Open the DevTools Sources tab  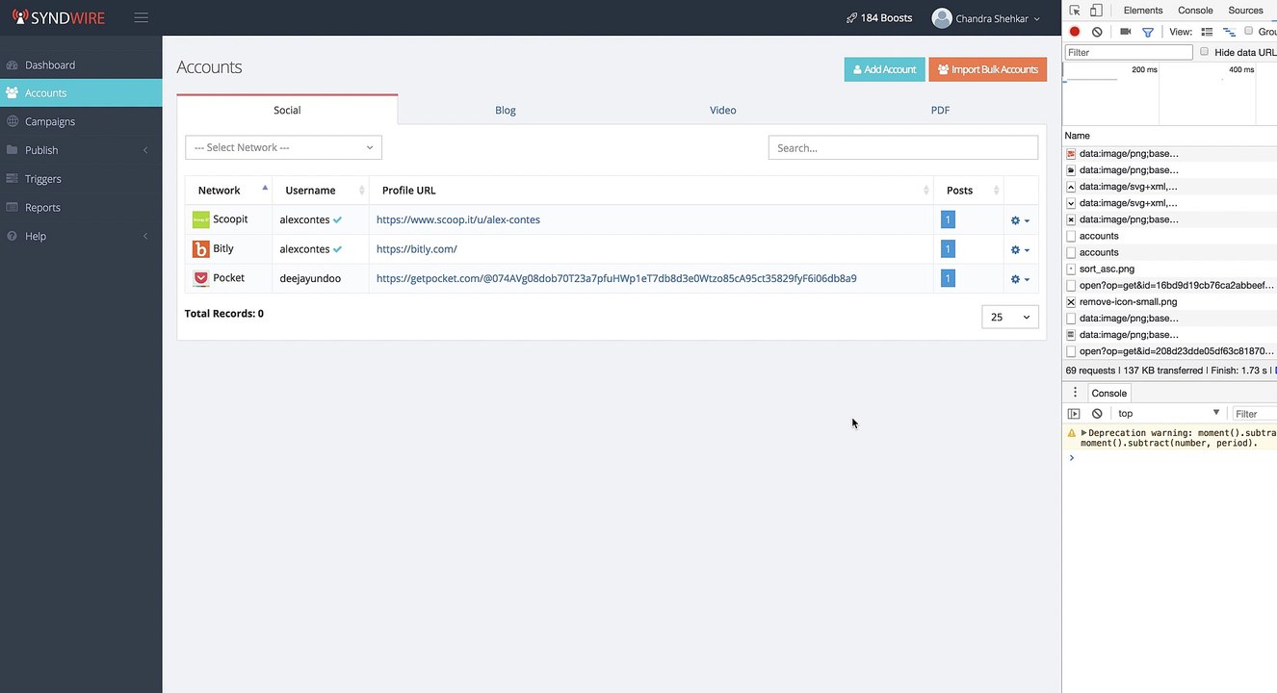tap(1245, 11)
